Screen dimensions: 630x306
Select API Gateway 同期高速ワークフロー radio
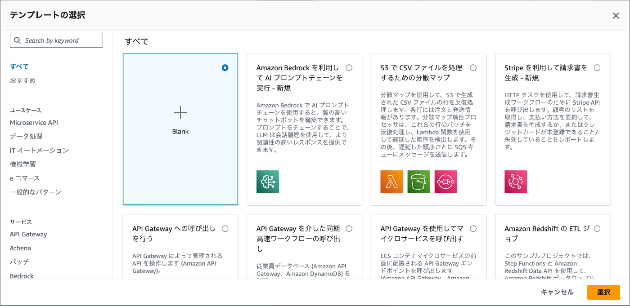tap(349, 229)
